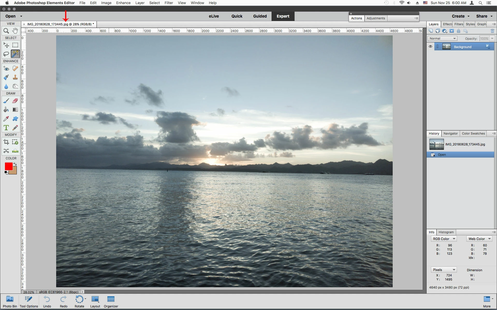Activate the Eraser tool
The height and width of the screenshot is (310, 497).
[15, 101]
